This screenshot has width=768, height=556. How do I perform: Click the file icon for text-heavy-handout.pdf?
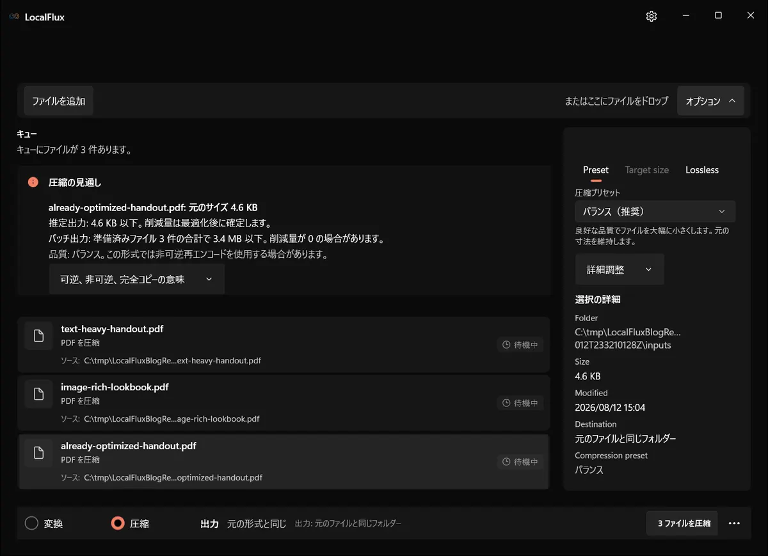tap(38, 336)
